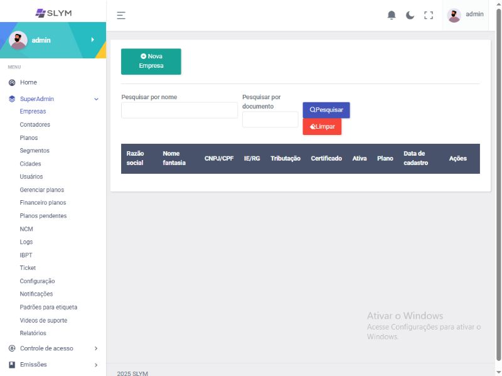Viewport: 502px width, 376px height.
Task: Open the Contadores menu item
Action: point(35,124)
